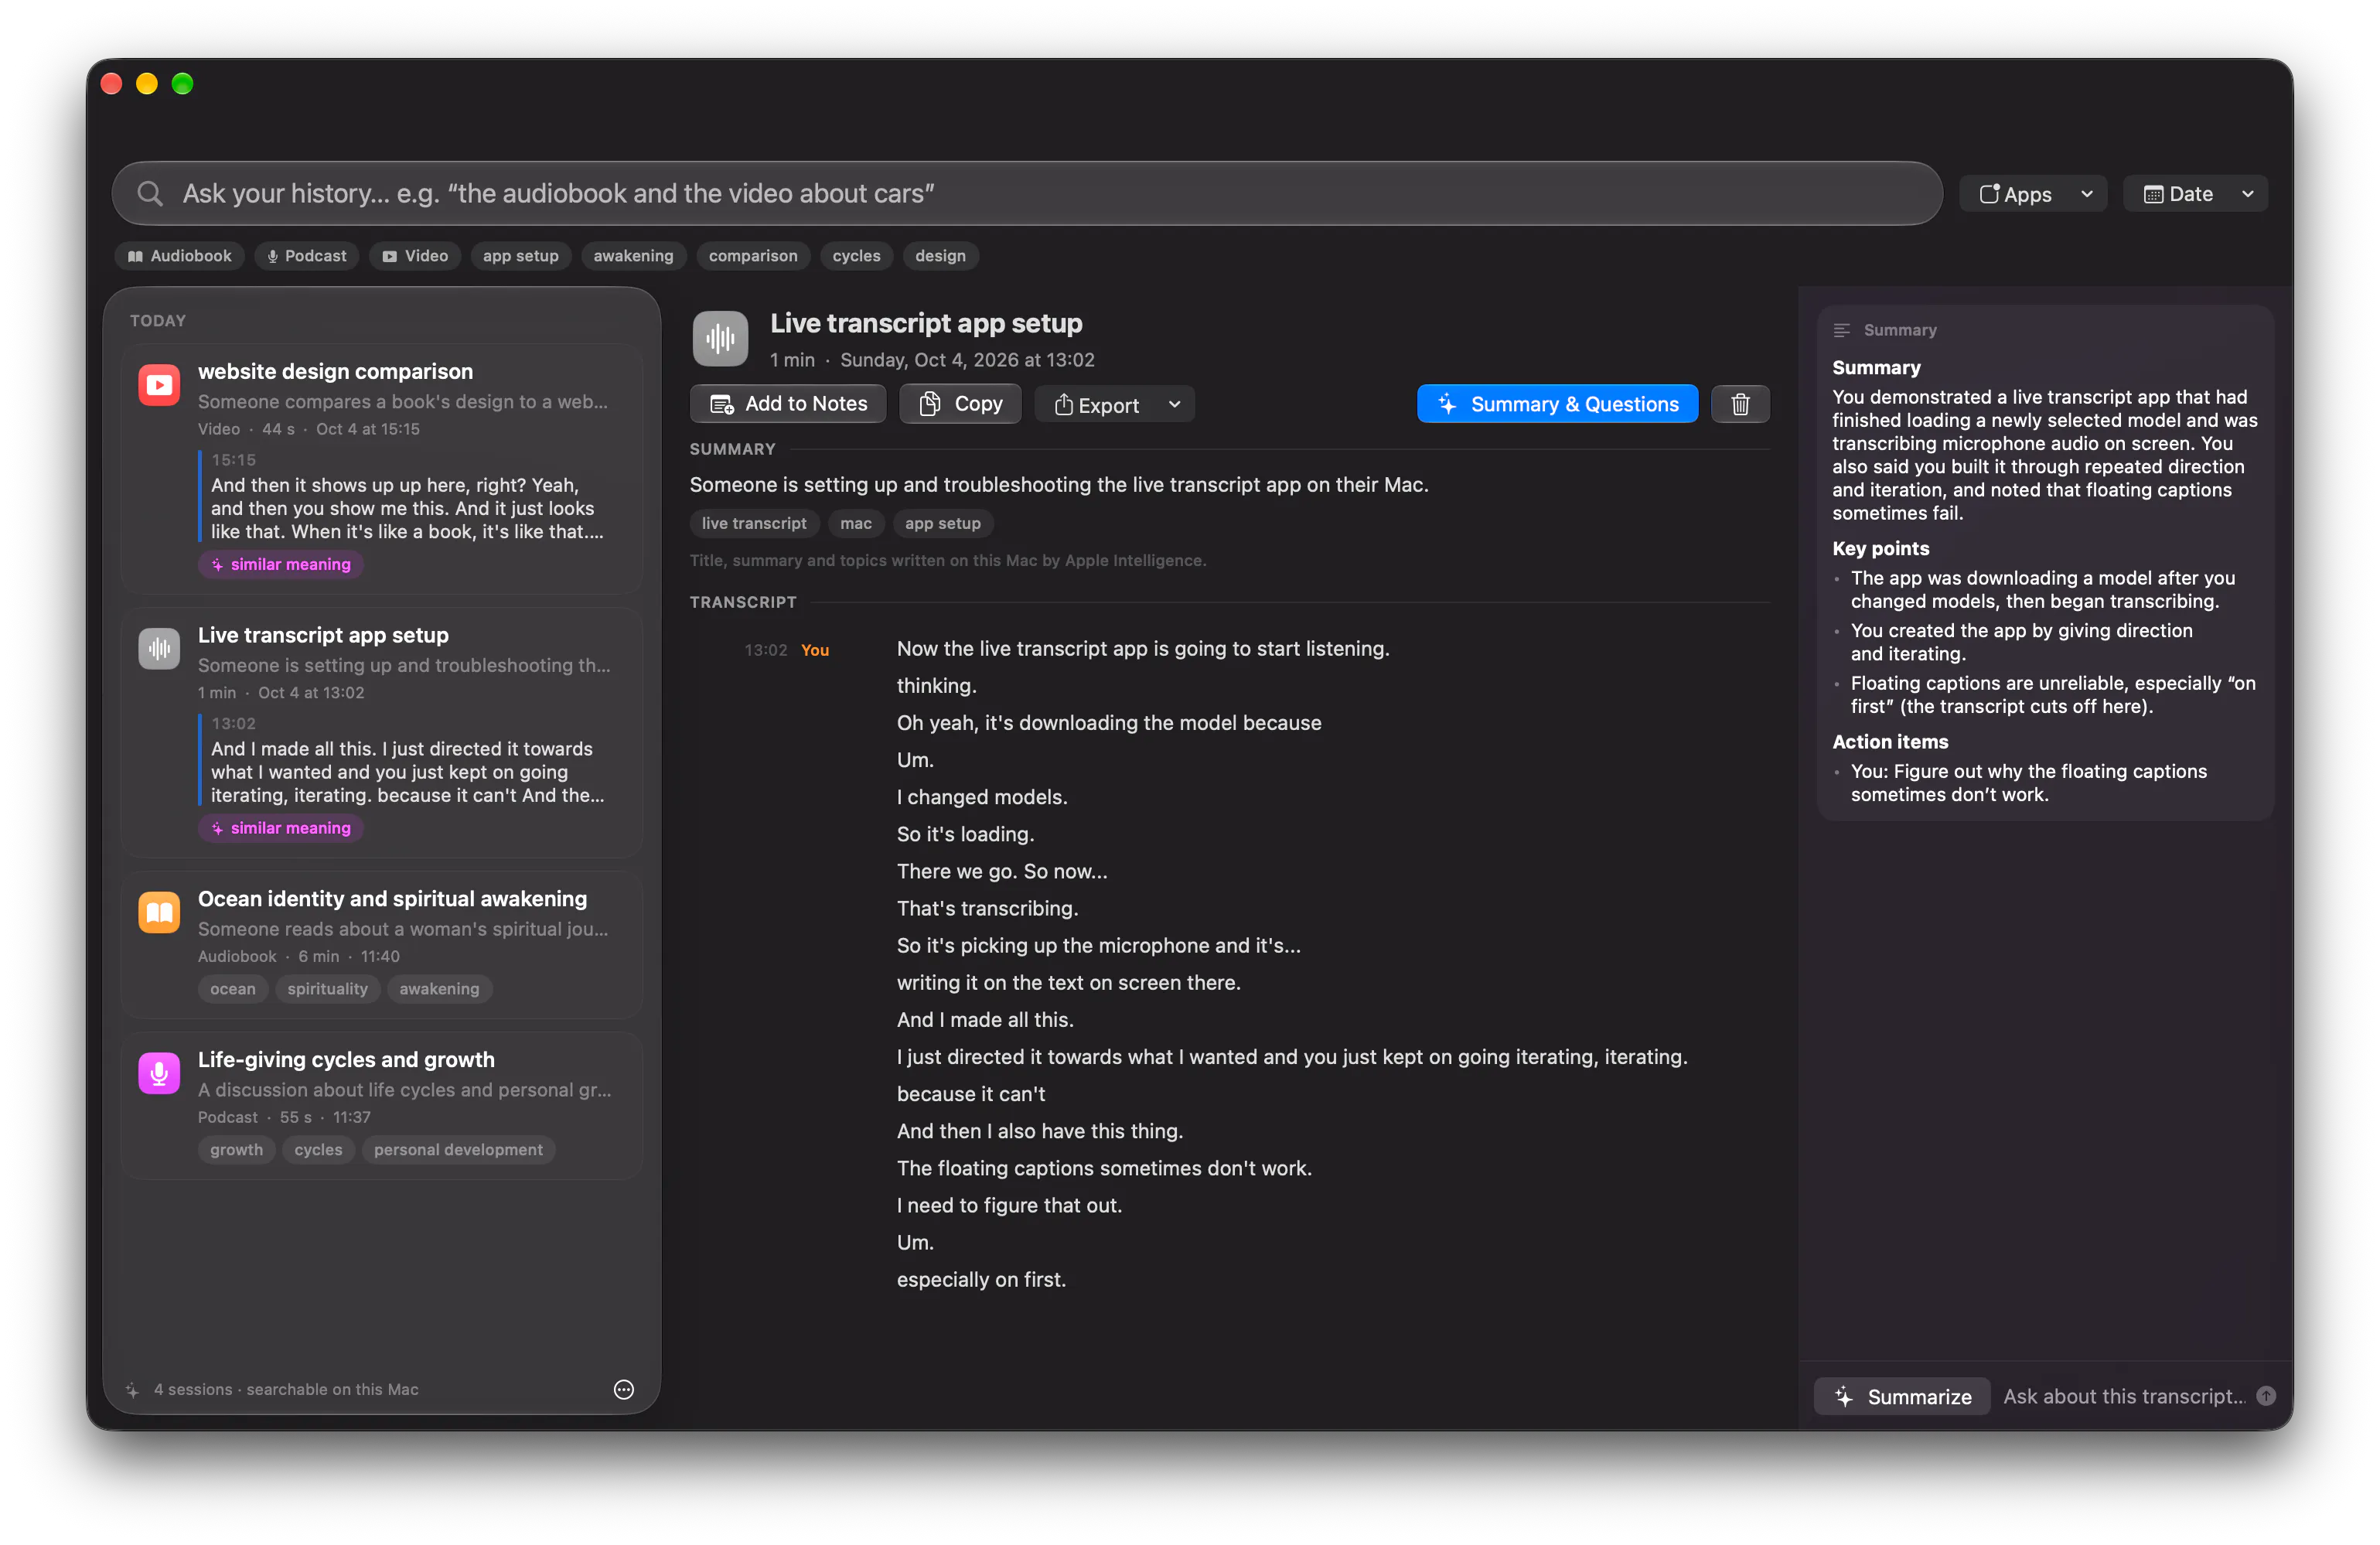Click the spirituality tag on Ocean session

(x=327, y=989)
